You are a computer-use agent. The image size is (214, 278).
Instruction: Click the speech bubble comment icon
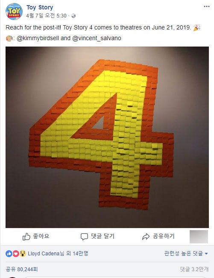point(84,237)
